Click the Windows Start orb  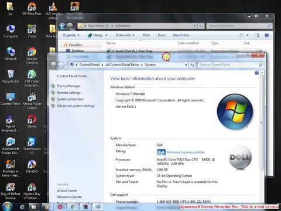point(7,206)
